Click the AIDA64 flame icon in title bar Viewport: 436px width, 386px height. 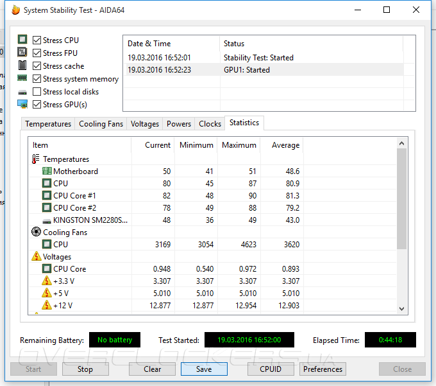pos(16,10)
